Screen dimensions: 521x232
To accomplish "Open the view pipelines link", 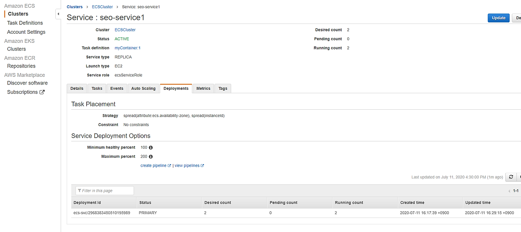I will click(x=189, y=166).
